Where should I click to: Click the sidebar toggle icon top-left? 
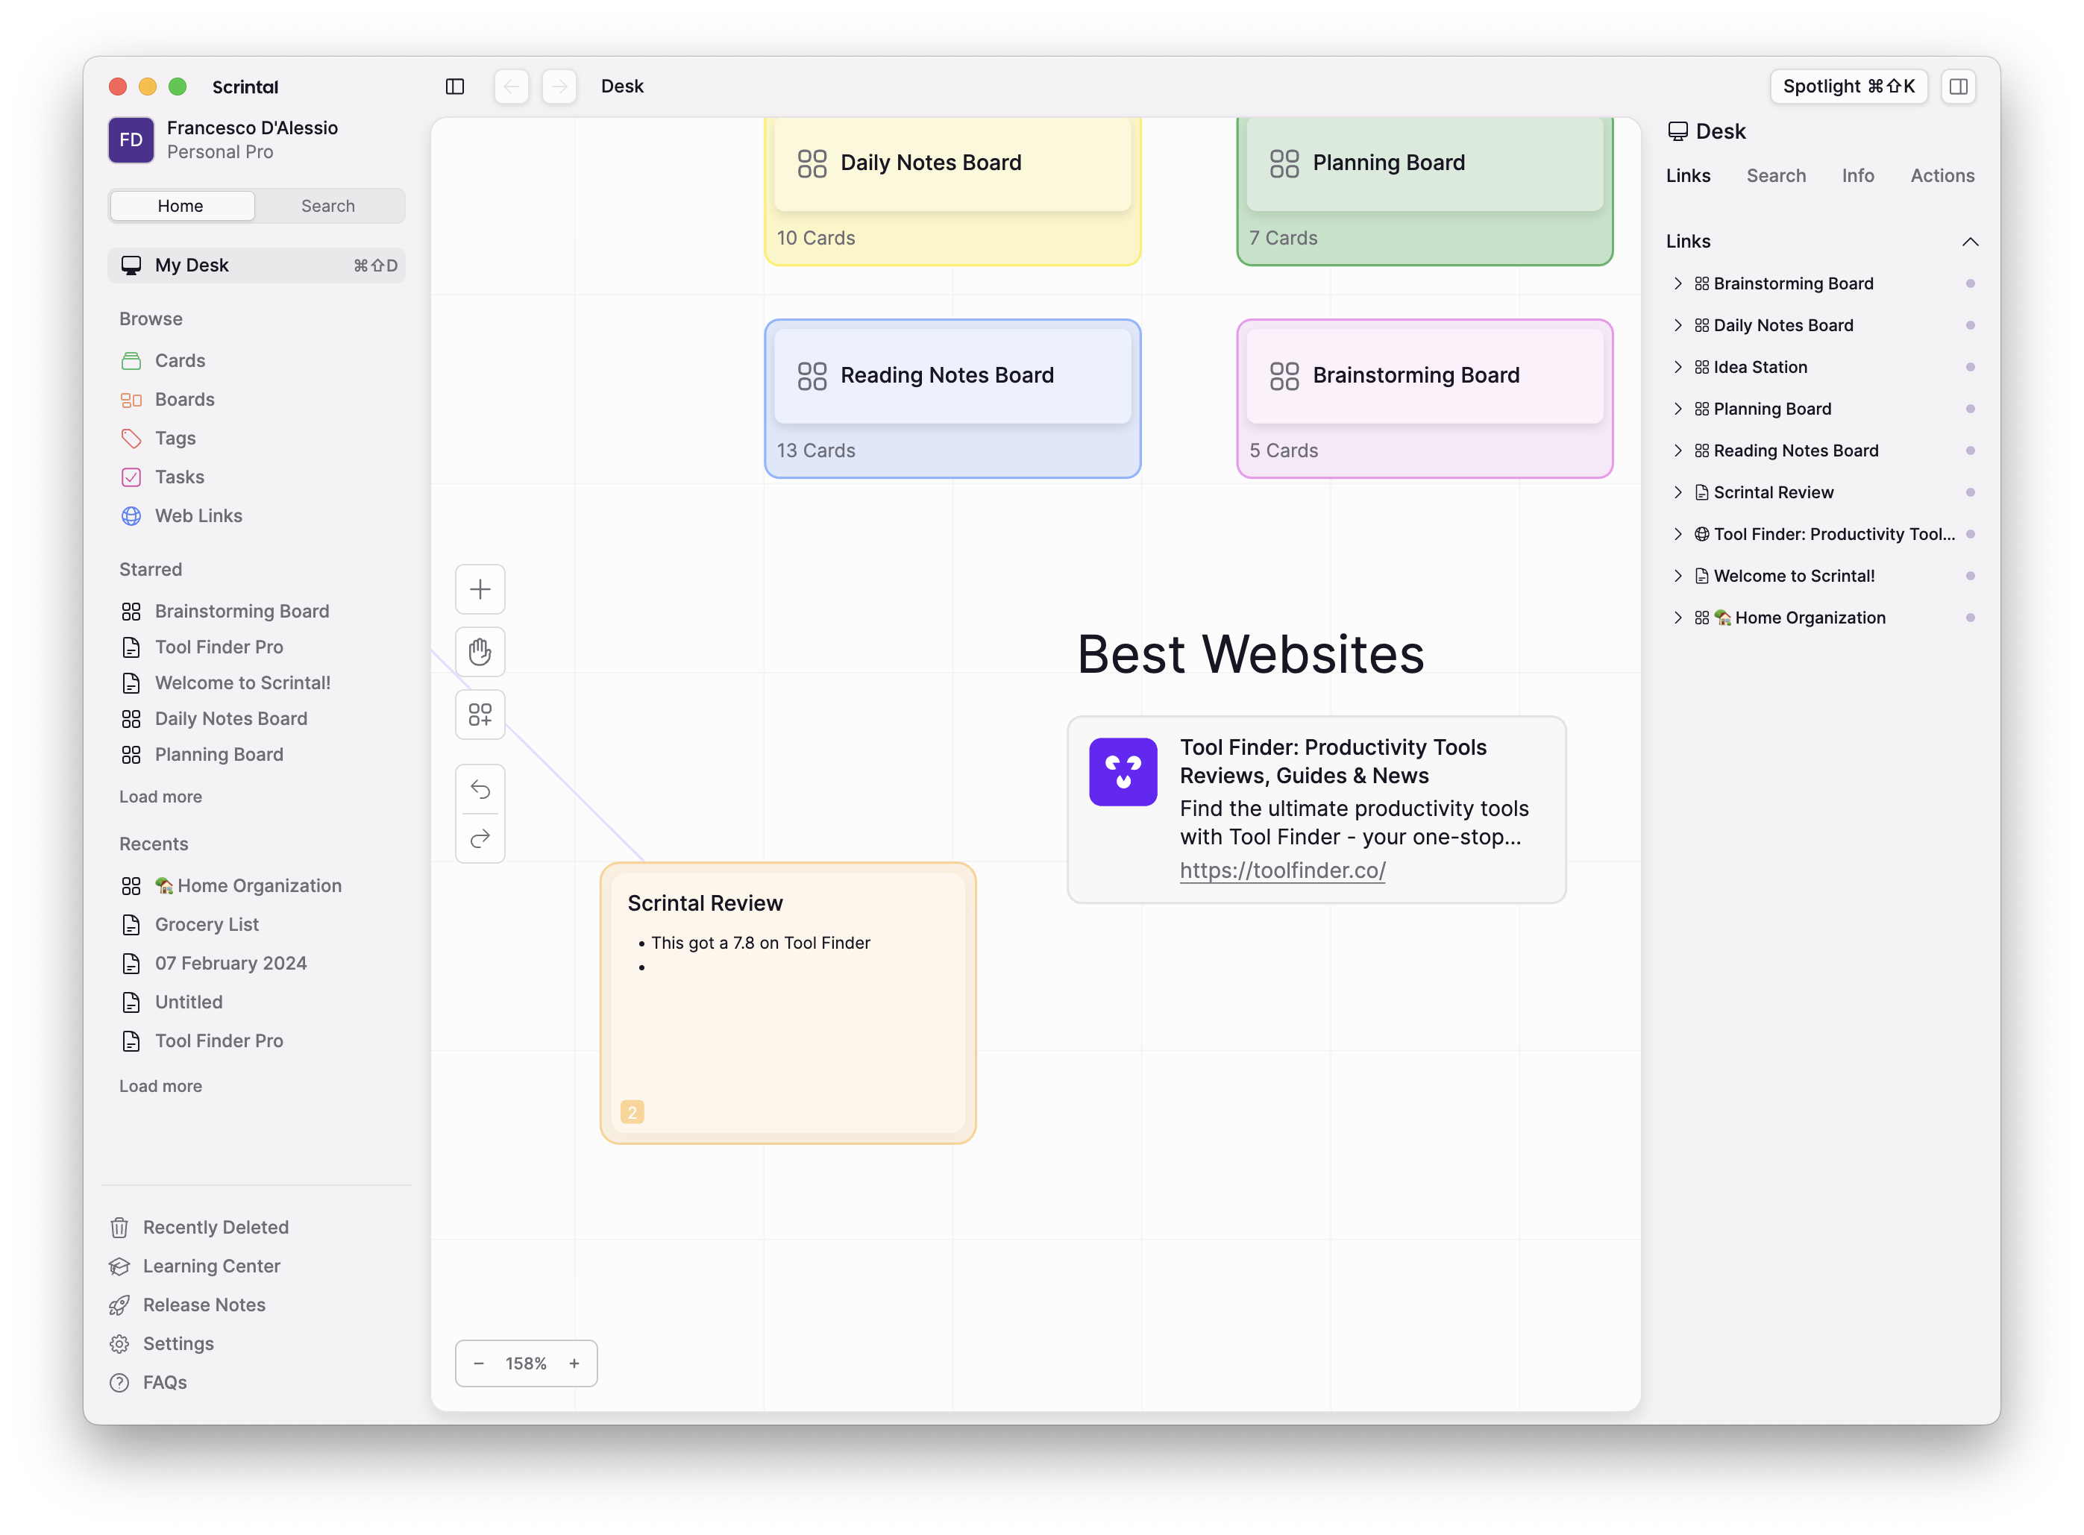(455, 86)
